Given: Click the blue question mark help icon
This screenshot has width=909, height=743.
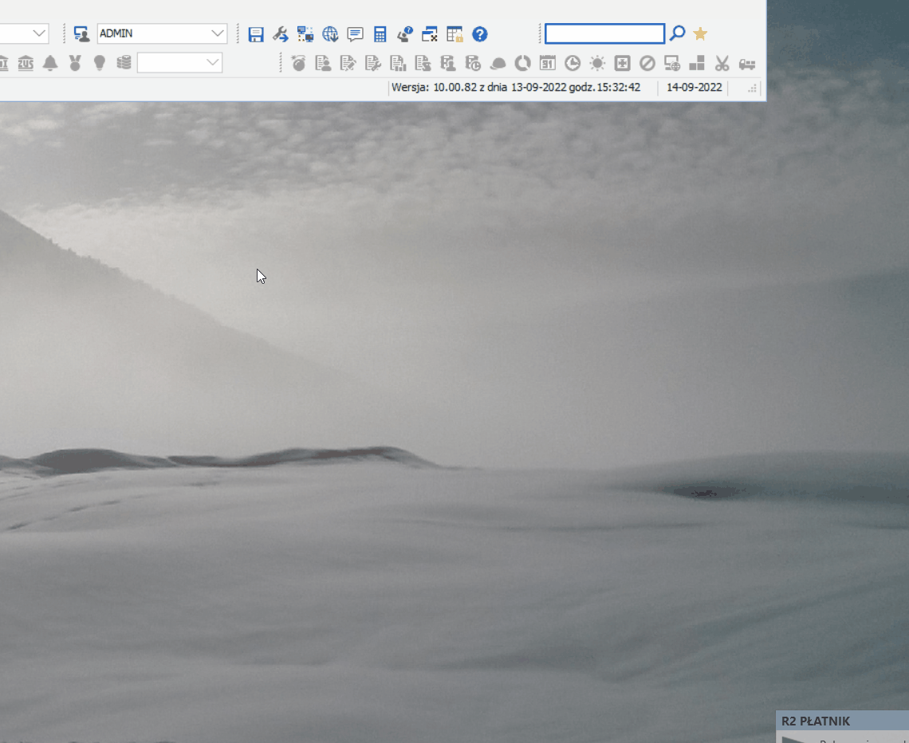Looking at the screenshot, I should point(479,34).
